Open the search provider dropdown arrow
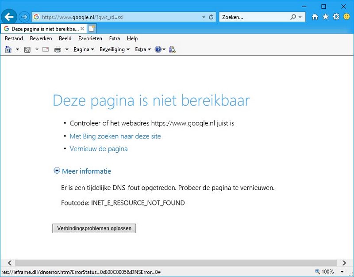This screenshot has height=277, width=354. (x=300, y=17)
